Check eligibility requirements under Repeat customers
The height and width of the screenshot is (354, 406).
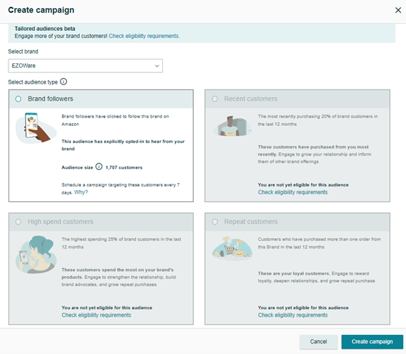tap(293, 315)
